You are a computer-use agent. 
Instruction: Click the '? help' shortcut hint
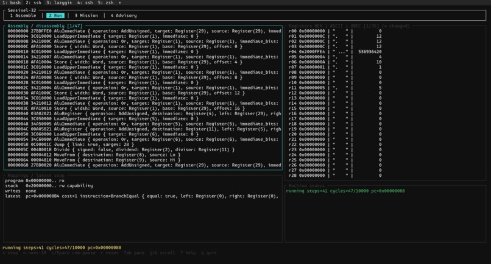tap(188, 252)
